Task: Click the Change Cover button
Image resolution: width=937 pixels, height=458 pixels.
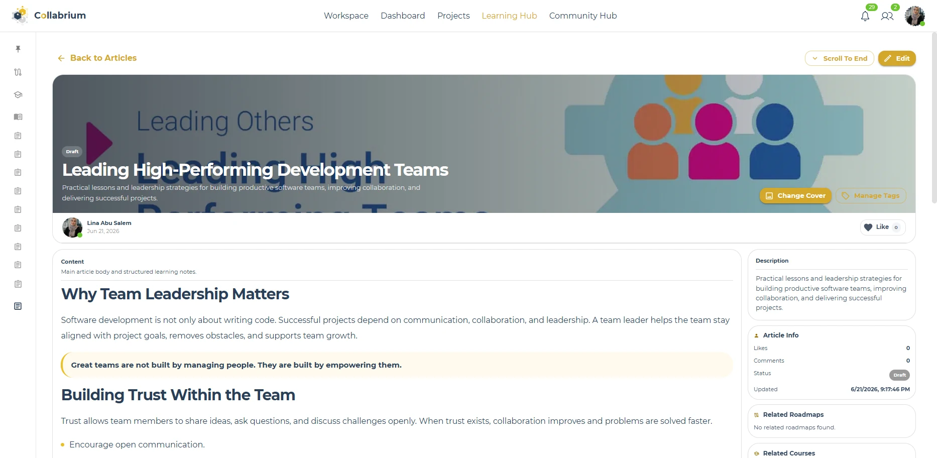Action: point(795,195)
